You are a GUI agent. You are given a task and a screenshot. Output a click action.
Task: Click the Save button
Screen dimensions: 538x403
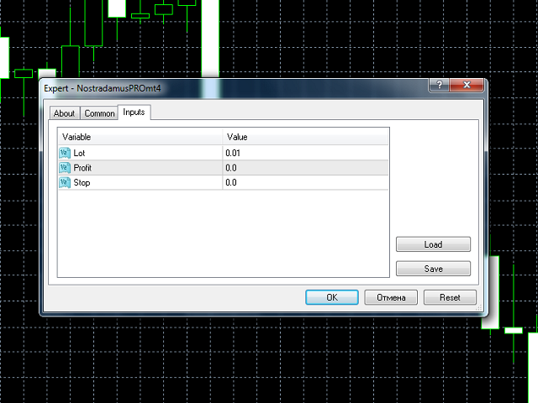pos(433,269)
